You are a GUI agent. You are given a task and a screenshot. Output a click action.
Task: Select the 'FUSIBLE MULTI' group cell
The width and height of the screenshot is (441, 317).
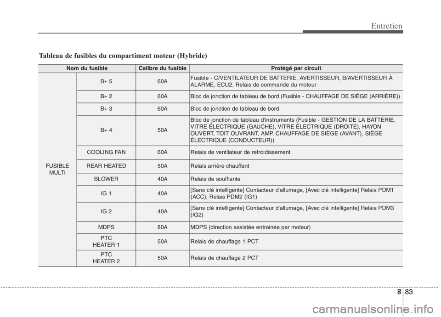click(x=57, y=170)
